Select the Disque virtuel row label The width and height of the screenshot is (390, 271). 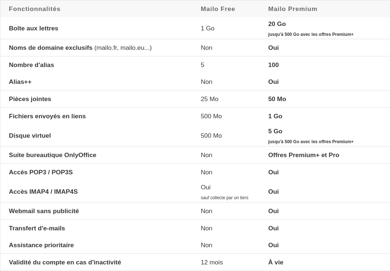tap(30, 135)
